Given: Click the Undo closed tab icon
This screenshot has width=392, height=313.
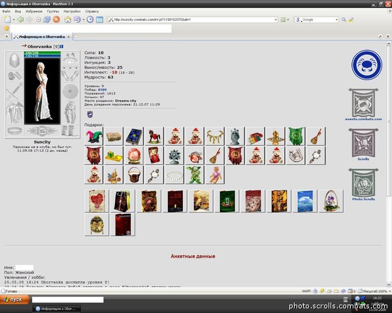Looking at the screenshot, I should point(77,20).
